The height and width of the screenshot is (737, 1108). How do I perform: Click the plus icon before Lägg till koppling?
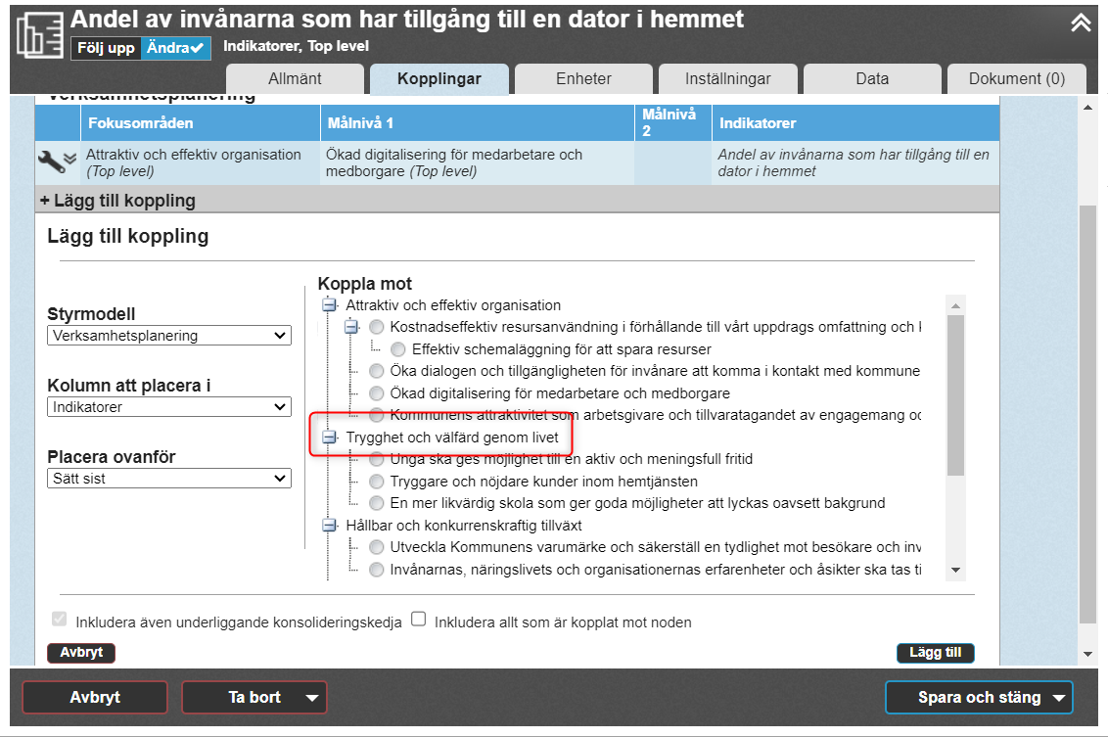44,201
